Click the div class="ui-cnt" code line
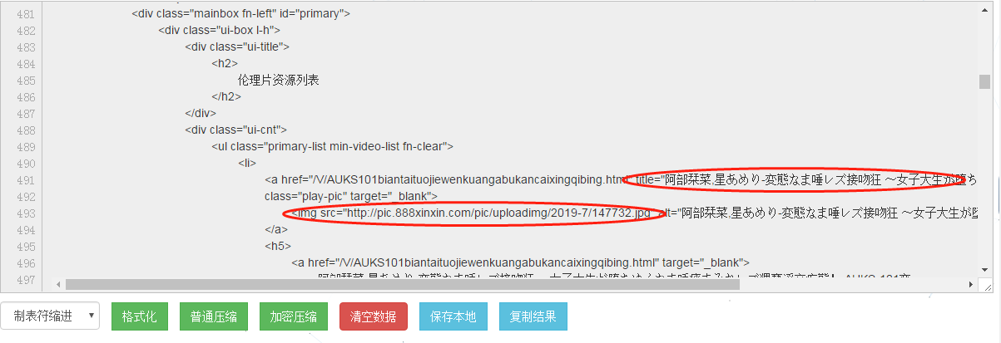 click(235, 130)
